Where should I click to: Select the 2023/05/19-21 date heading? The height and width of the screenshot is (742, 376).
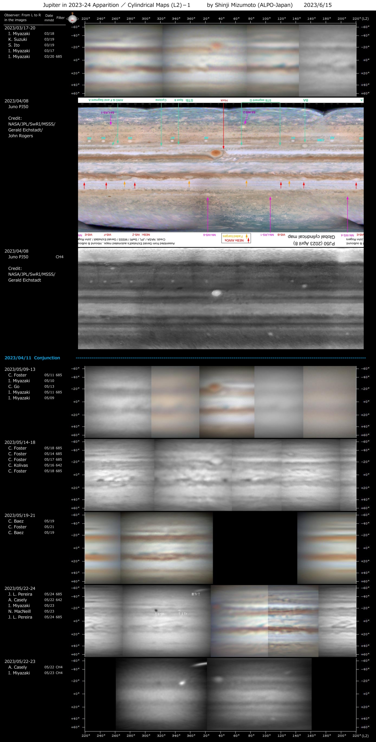[x=20, y=515]
